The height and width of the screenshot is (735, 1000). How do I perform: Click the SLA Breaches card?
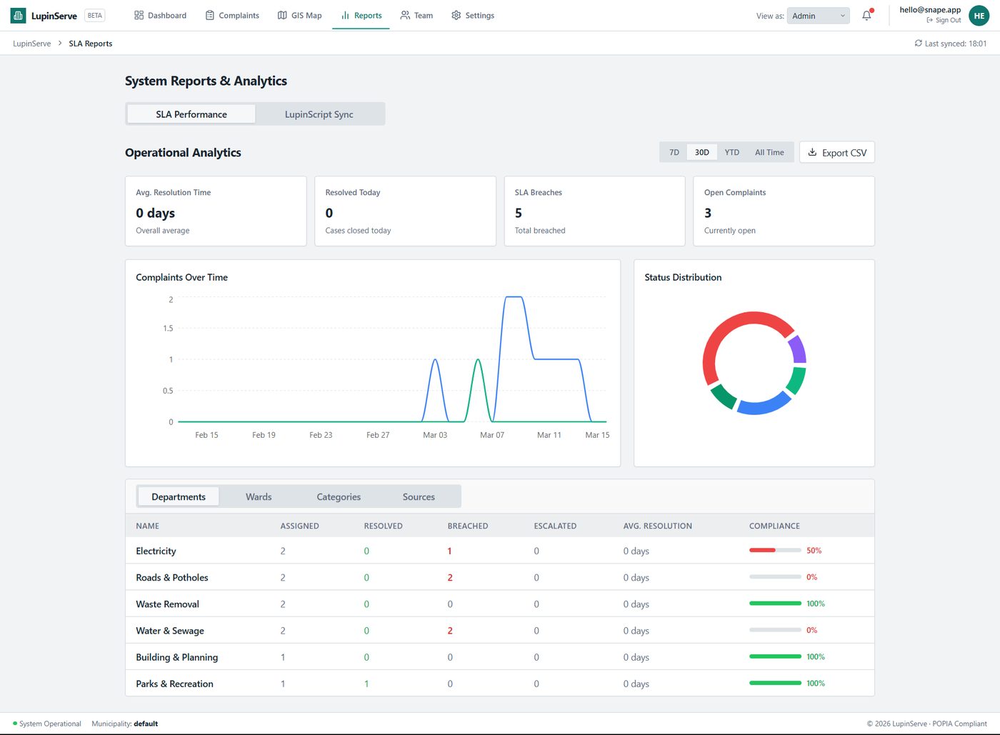tap(594, 211)
